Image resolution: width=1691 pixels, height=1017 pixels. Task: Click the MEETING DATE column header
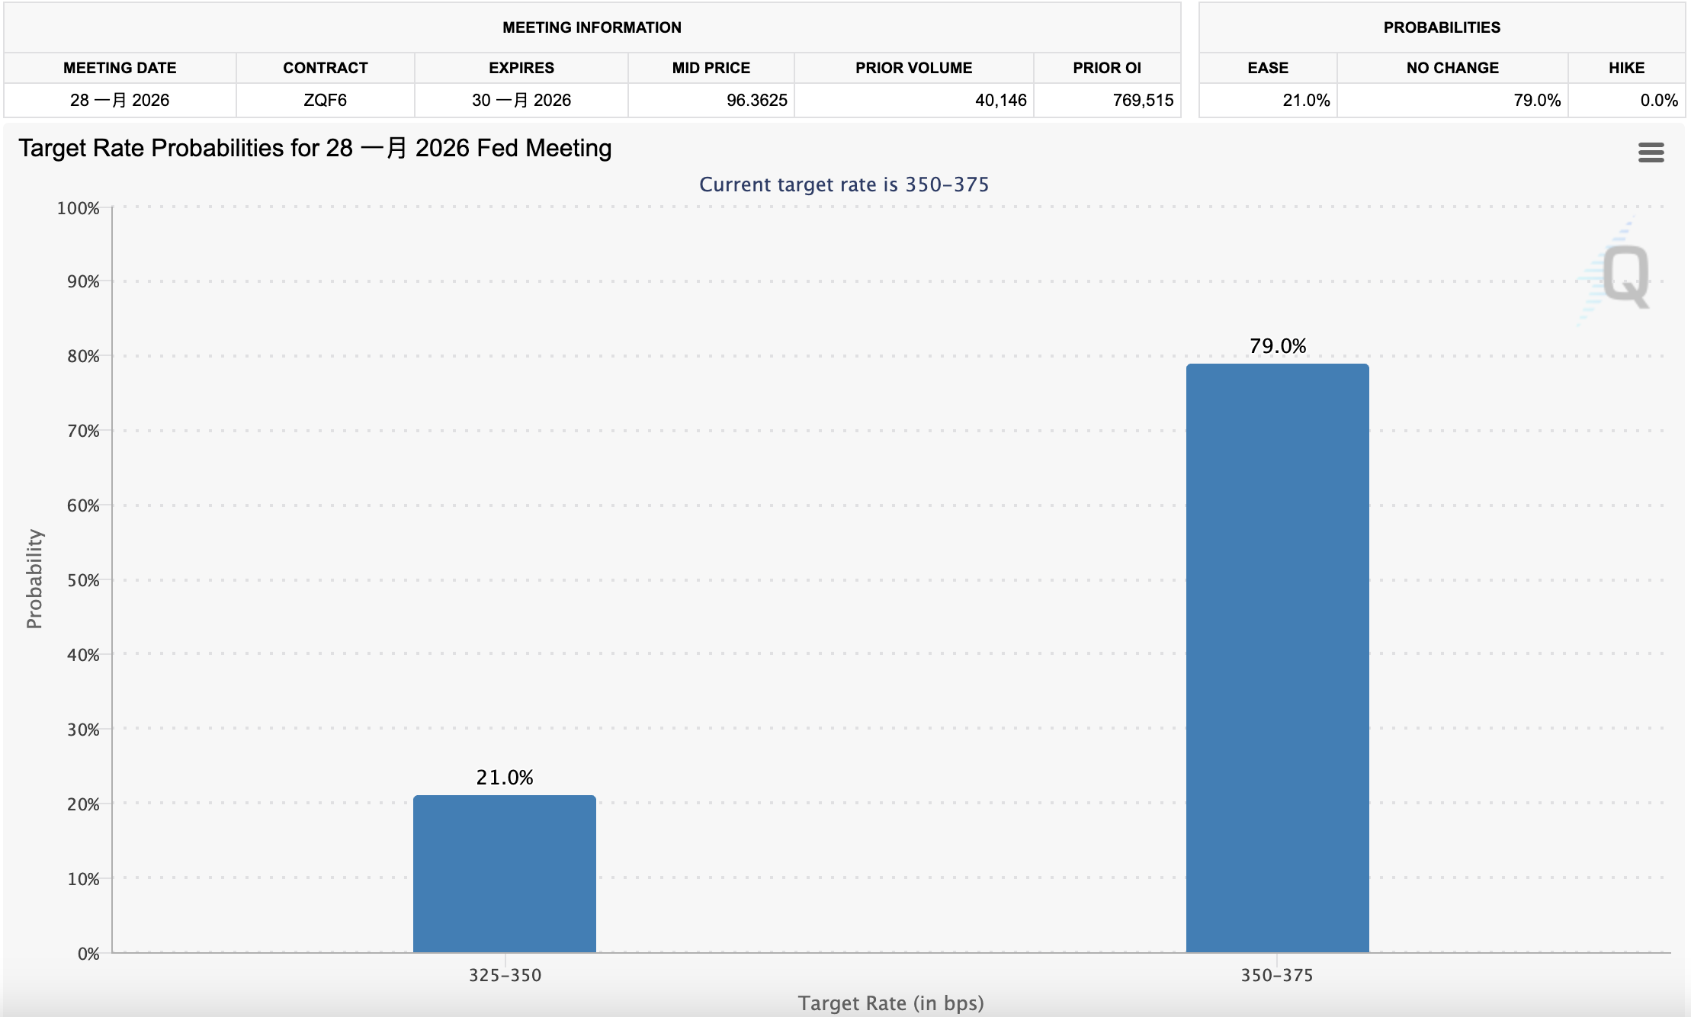[120, 68]
